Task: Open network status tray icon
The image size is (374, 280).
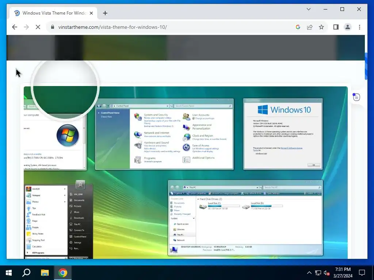Action: (x=318, y=273)
